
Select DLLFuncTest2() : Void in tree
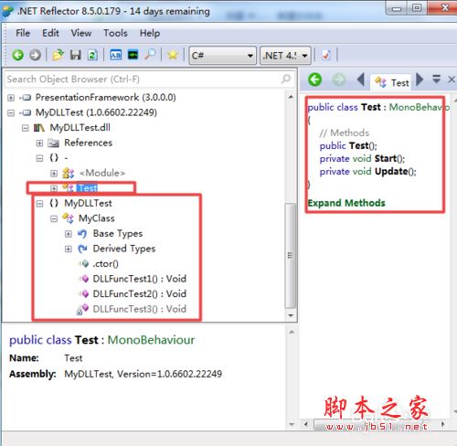[140, 294]
